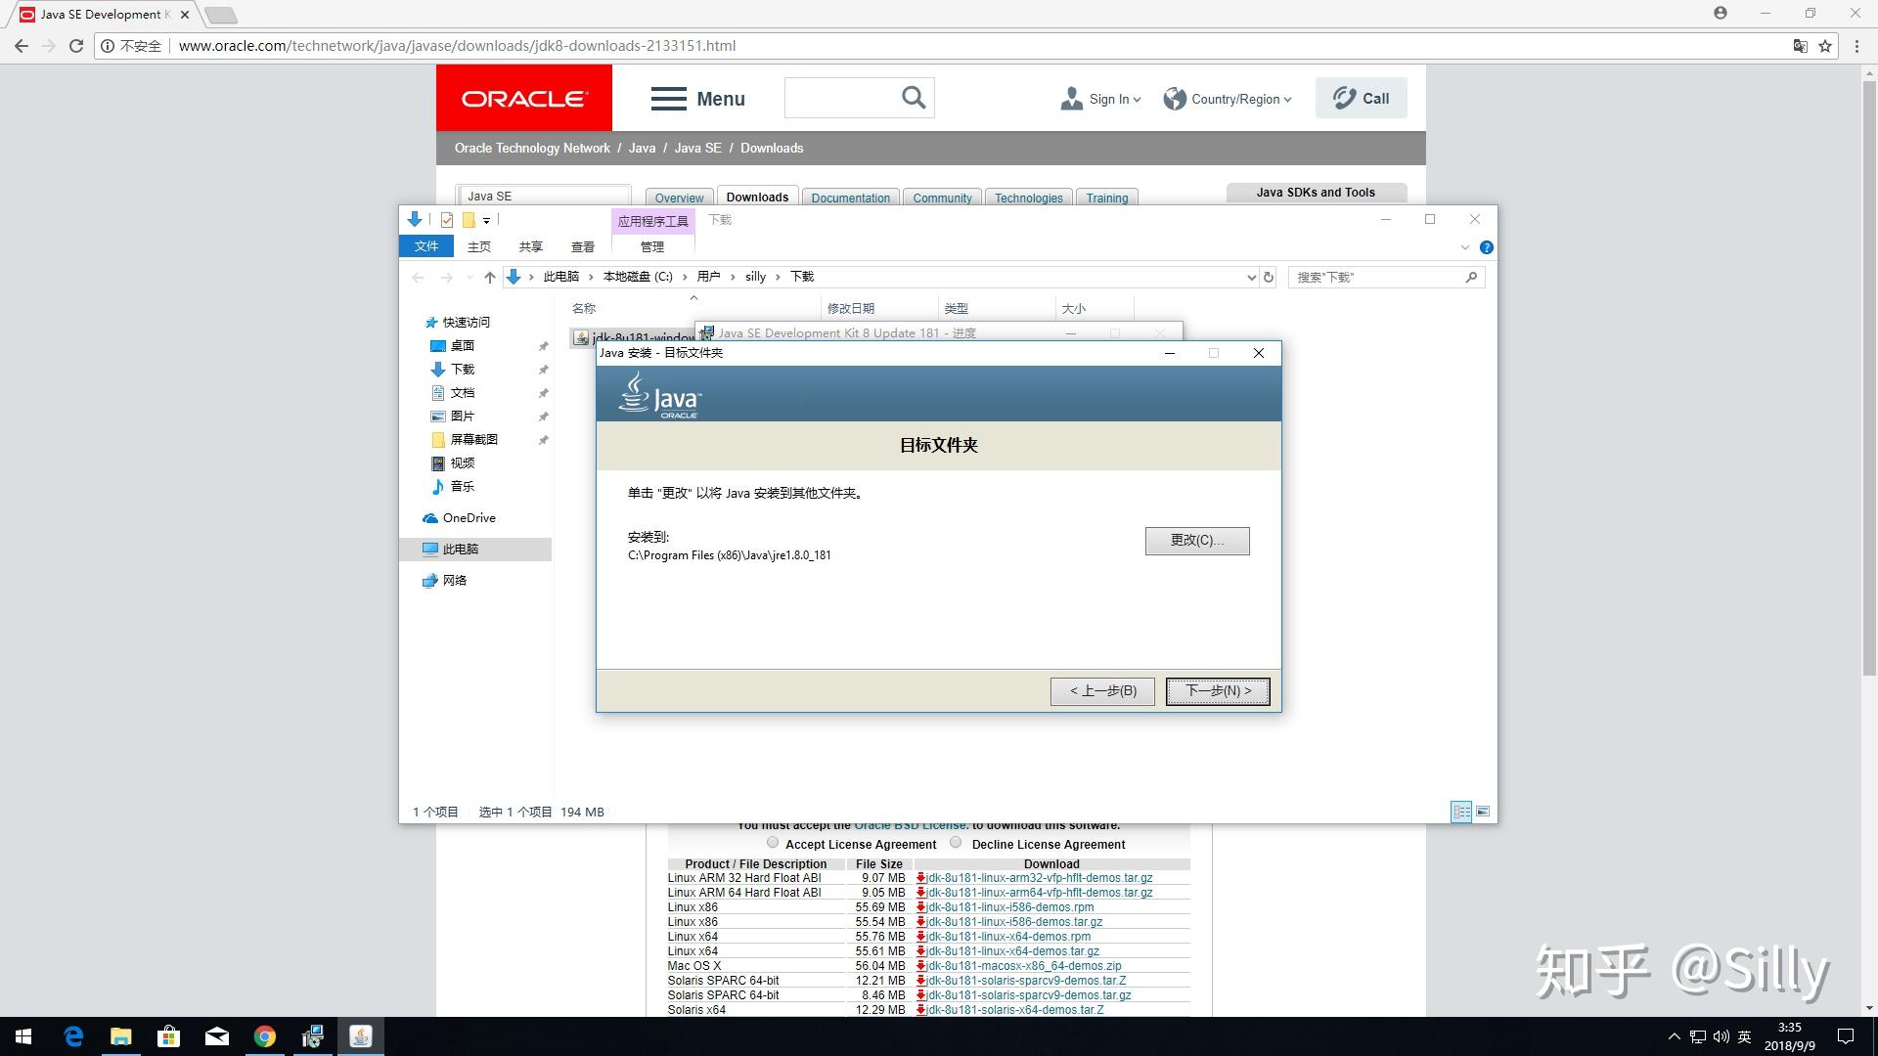Open the 查看 ribbon tab in Explorer
This screenshot has height=1056, width=1878.
coord(583,247)
